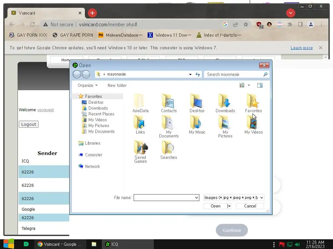
Task: Reload the Chrome page
Action: tap(32, 24)
